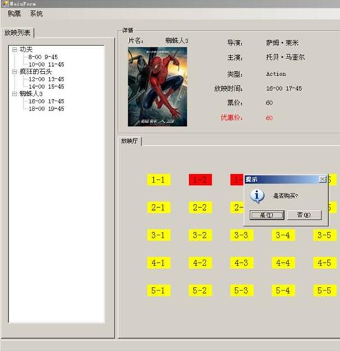The image size is (340, 351).
Task: Click the 票价 value 60
Action: point(269,103)
